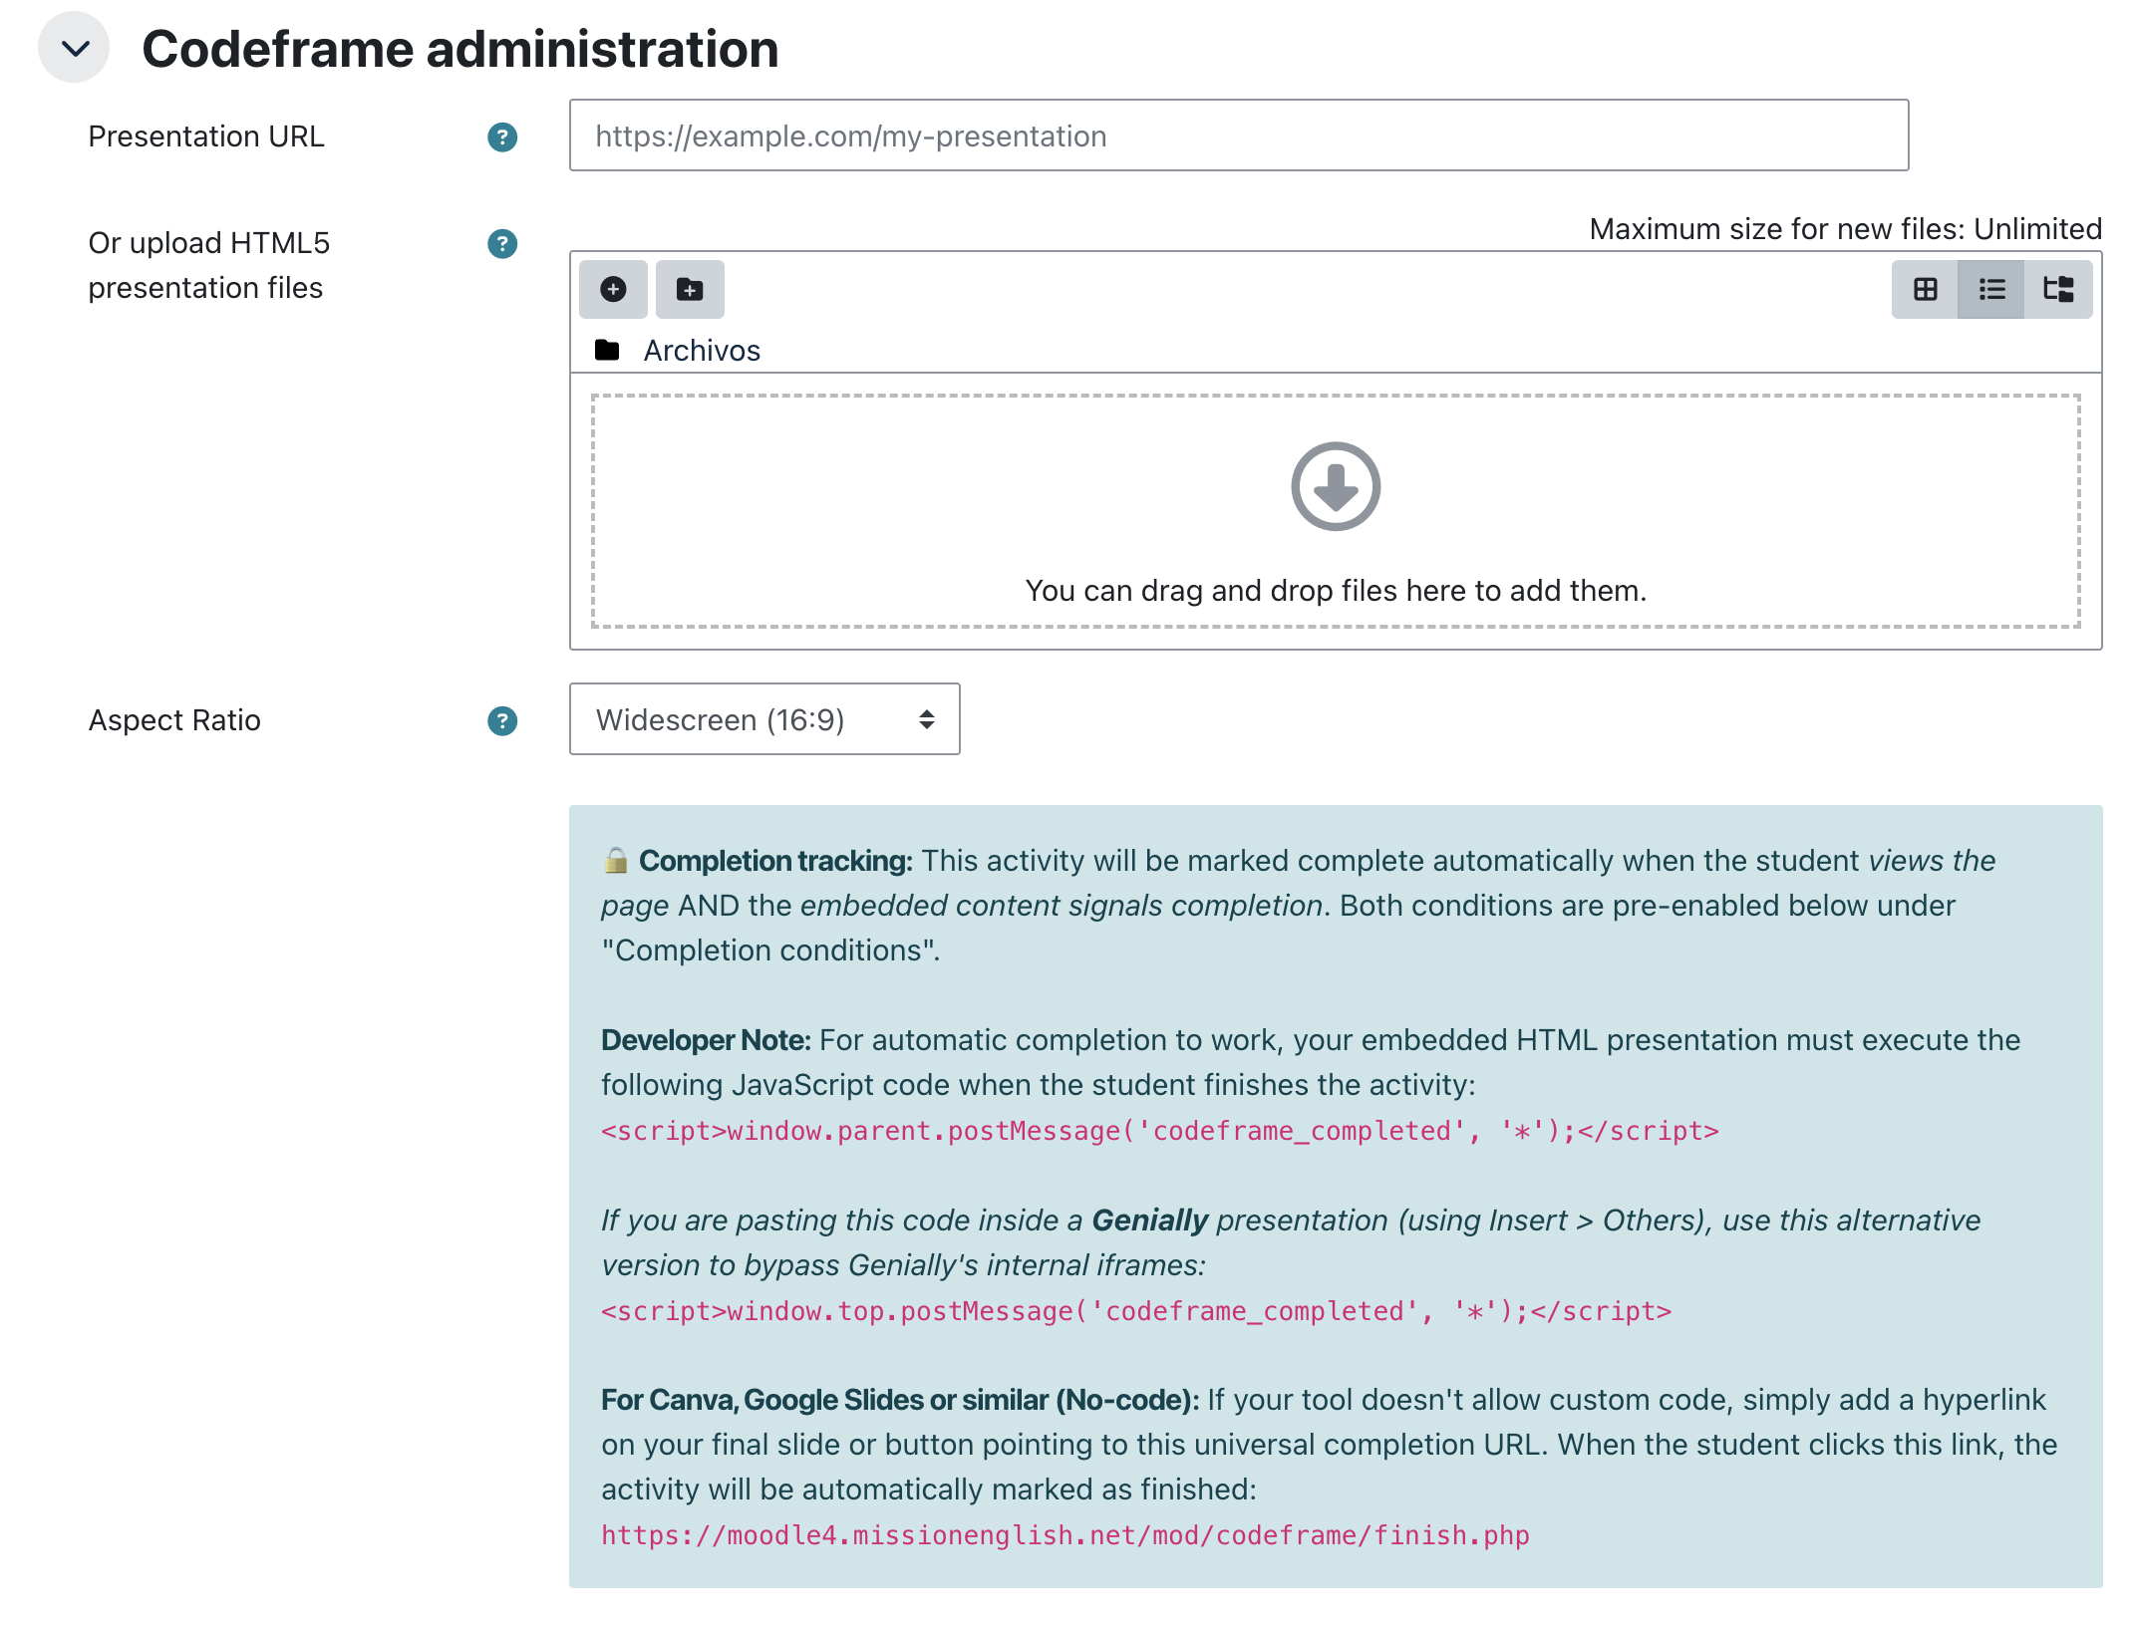
Task: Click the Add file icon
Action: click(x=613, y=289)
